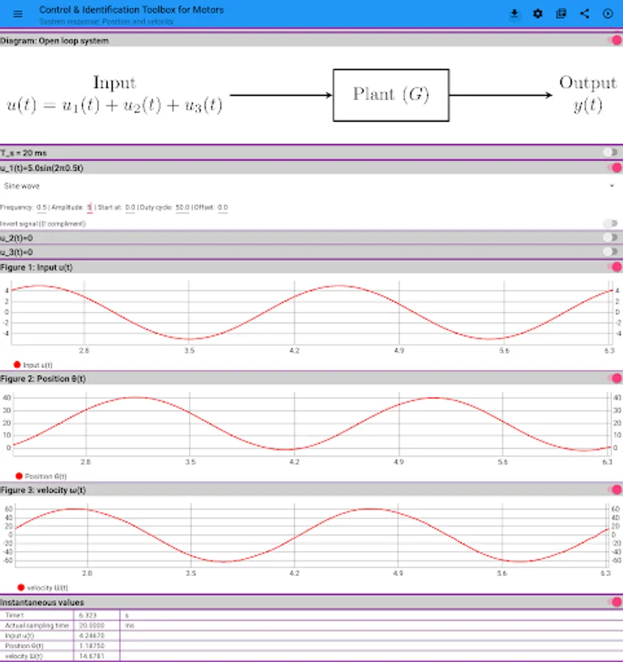Screen dimensions: 623x662
Task: Click the u_1(t)=5.0sin(2π0.5t) header
Action: 42,168
